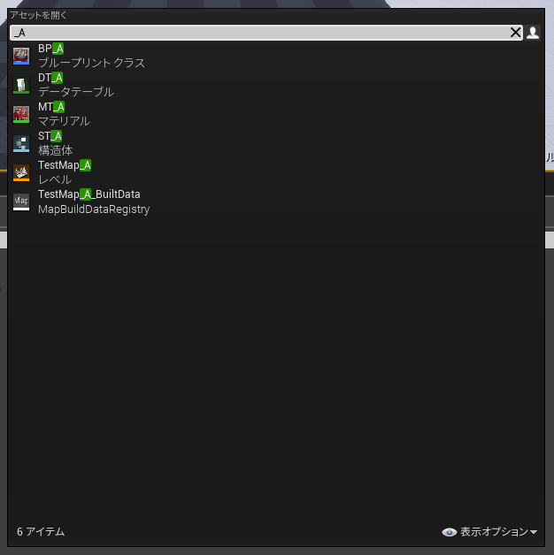Screen dimensions: 554x555
Task: Click the MT_A material icon
Action: point(21,114)
